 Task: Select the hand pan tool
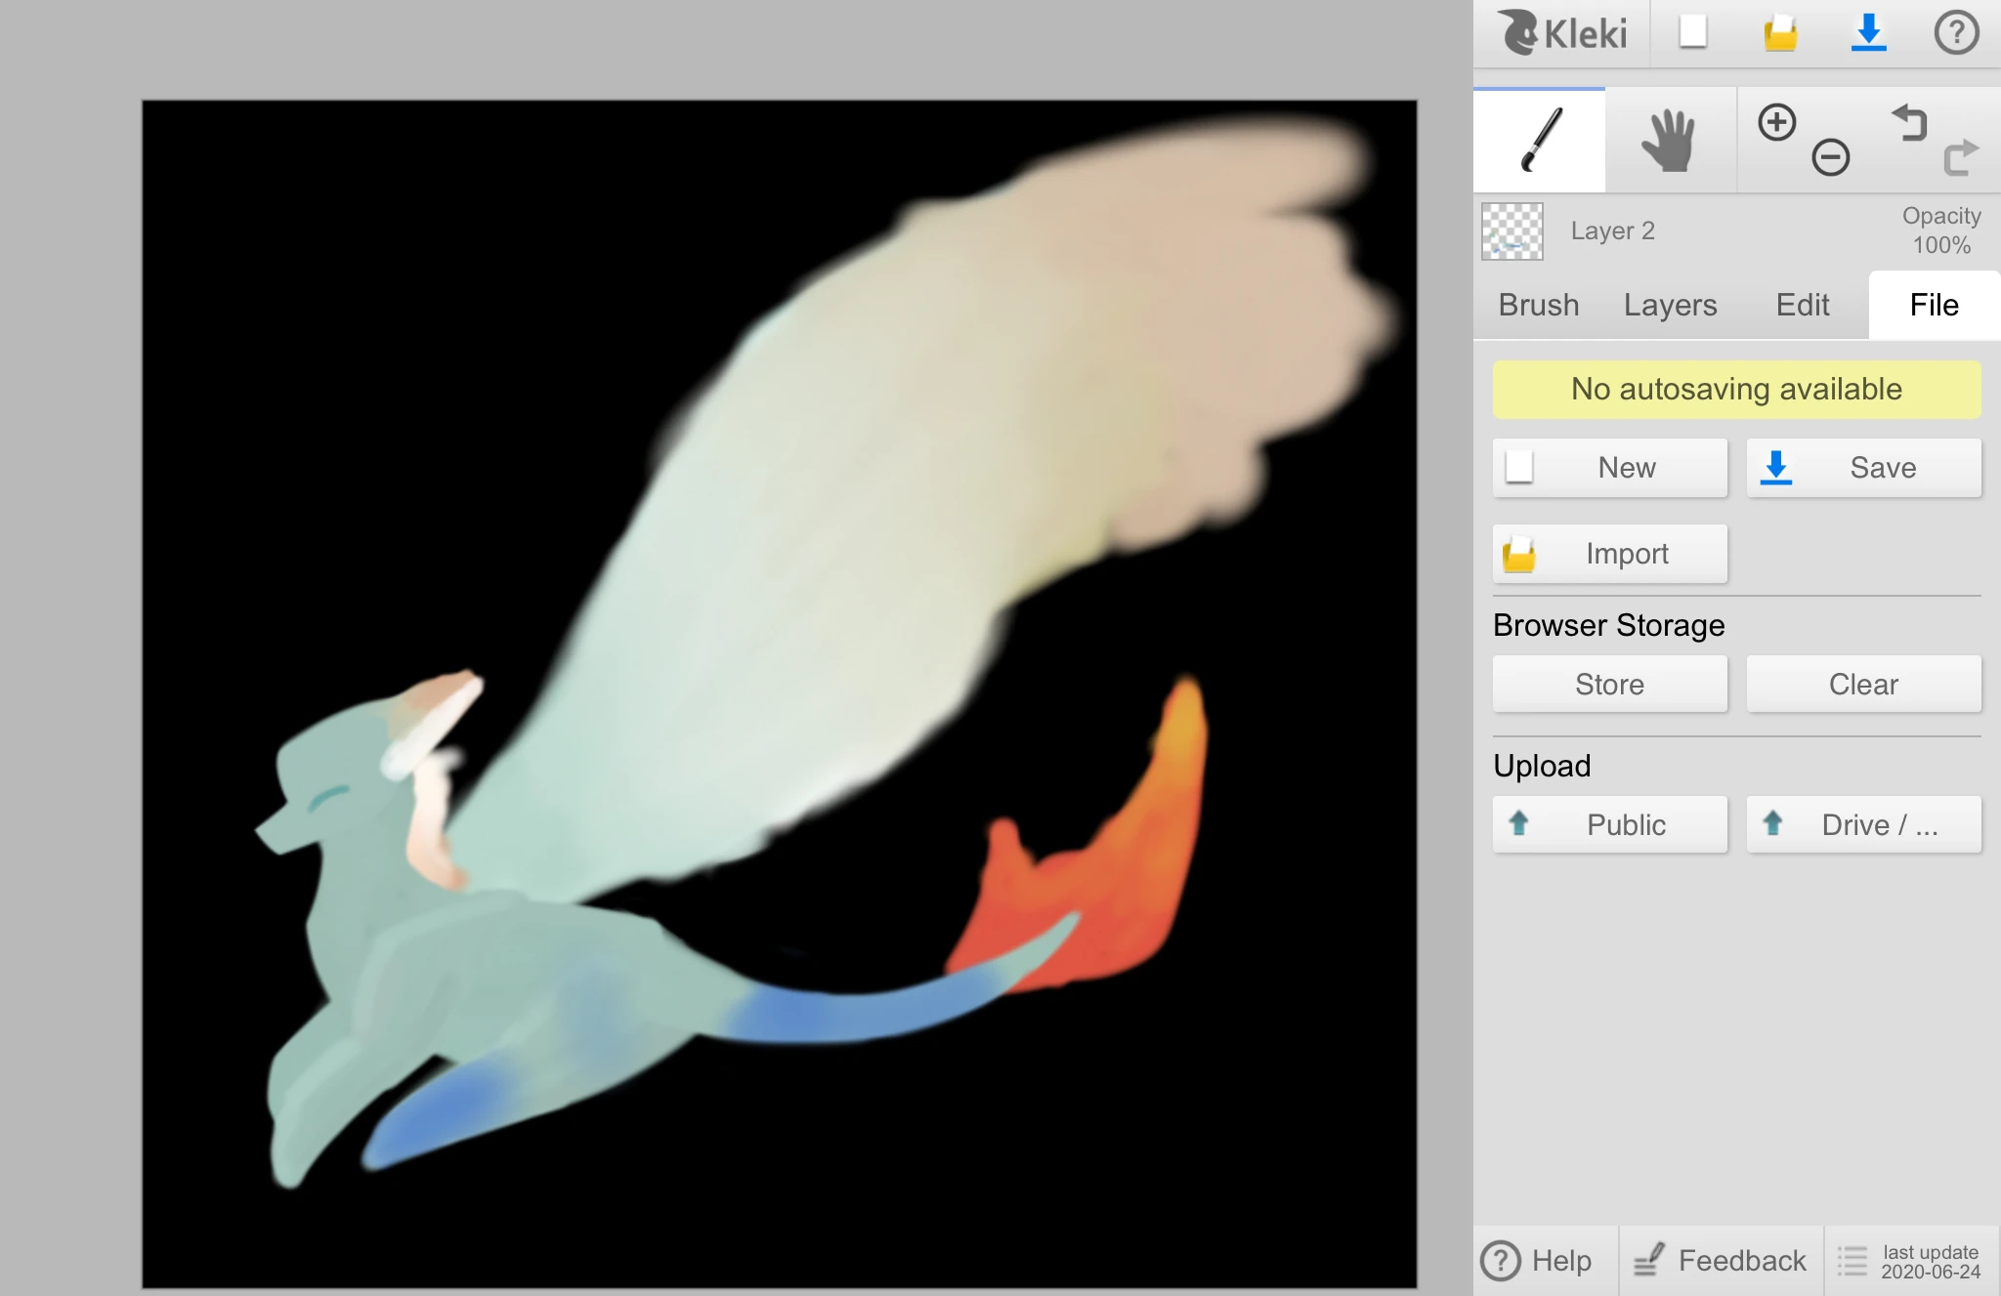(1670, 141)
